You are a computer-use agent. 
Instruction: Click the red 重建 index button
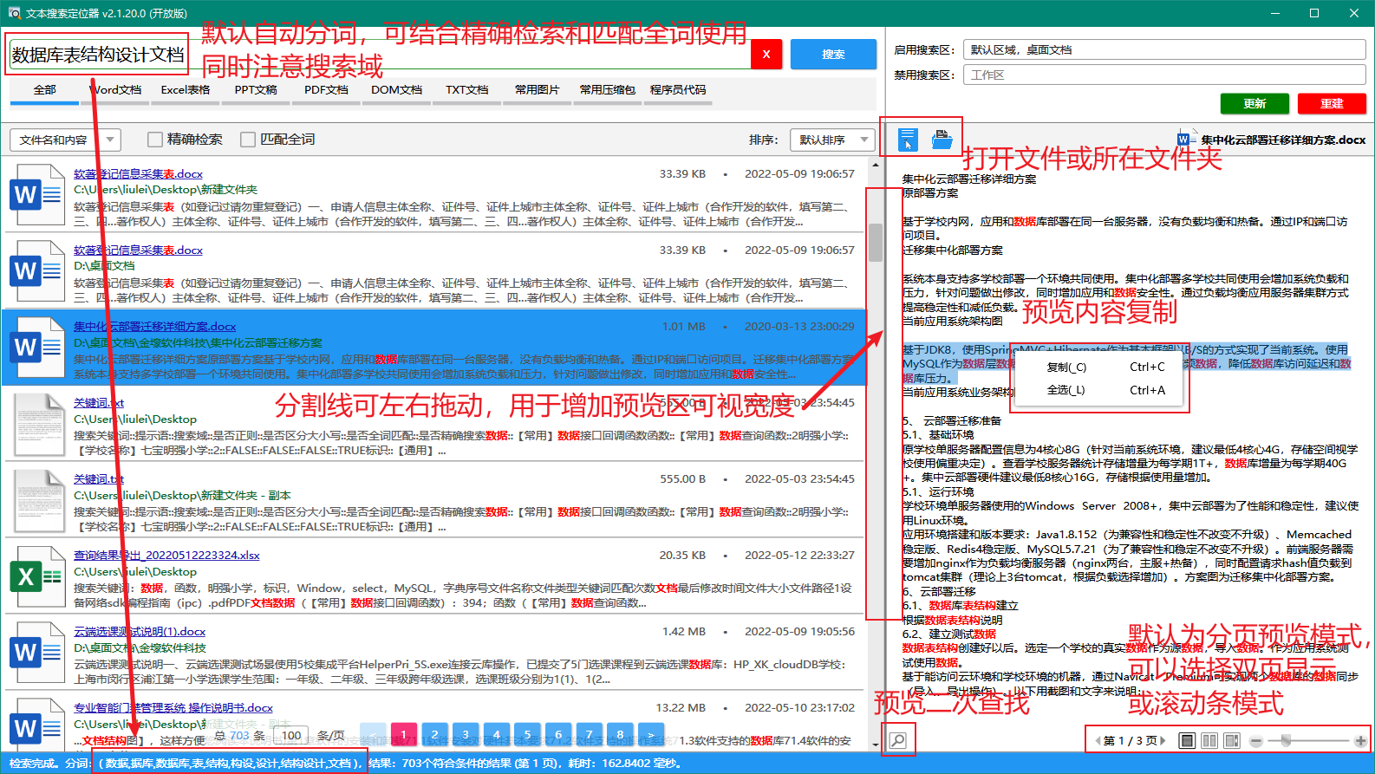coord(1332,103)
